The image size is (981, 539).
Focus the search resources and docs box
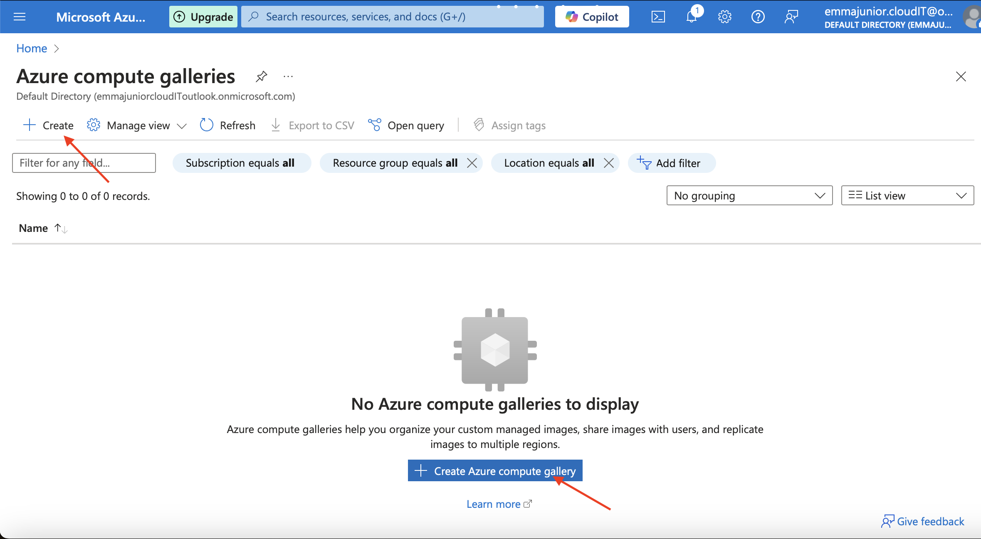click(392, 17)
